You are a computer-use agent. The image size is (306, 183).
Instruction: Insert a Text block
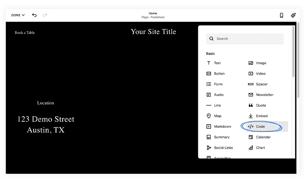217,63
